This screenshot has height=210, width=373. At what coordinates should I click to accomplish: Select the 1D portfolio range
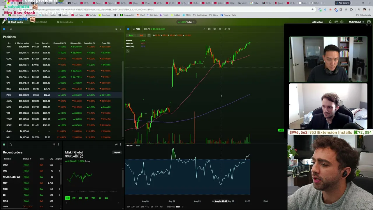[x=67, y=198]
